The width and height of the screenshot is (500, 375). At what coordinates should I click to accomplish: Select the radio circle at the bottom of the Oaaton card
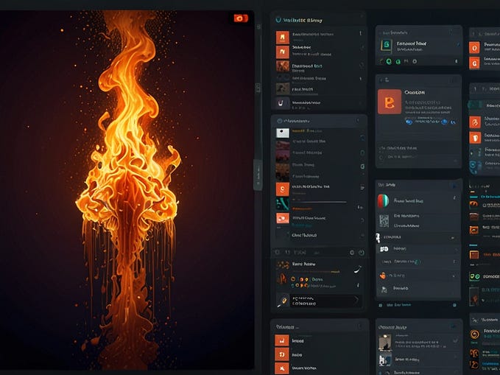coord(381,158)
